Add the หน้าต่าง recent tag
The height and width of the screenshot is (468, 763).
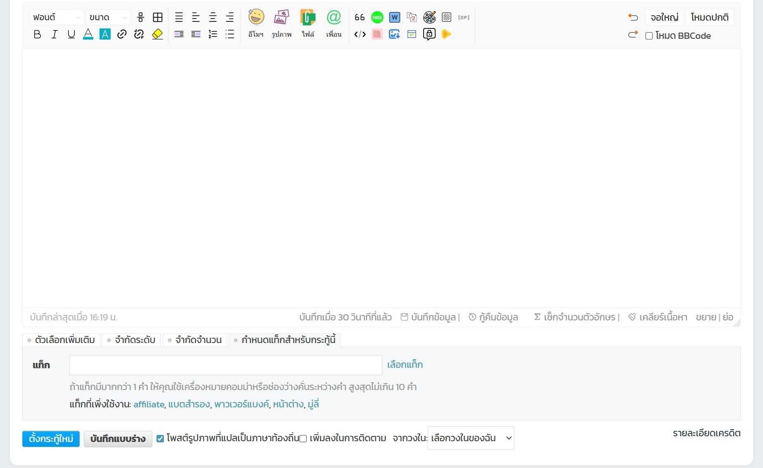(288, 405)
